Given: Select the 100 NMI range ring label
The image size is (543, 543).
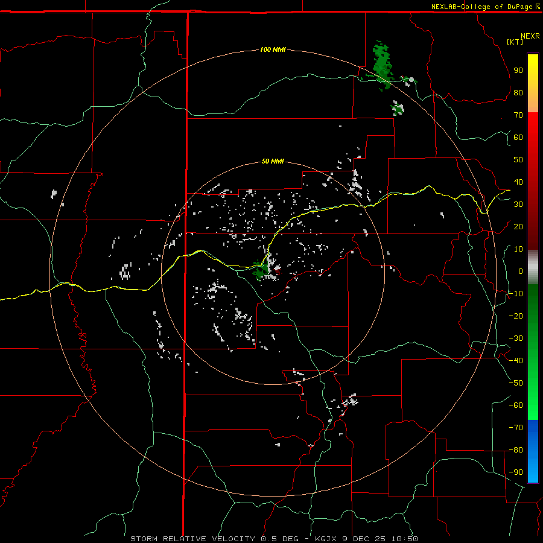Looking at the screenshot, I should point(273,49).
